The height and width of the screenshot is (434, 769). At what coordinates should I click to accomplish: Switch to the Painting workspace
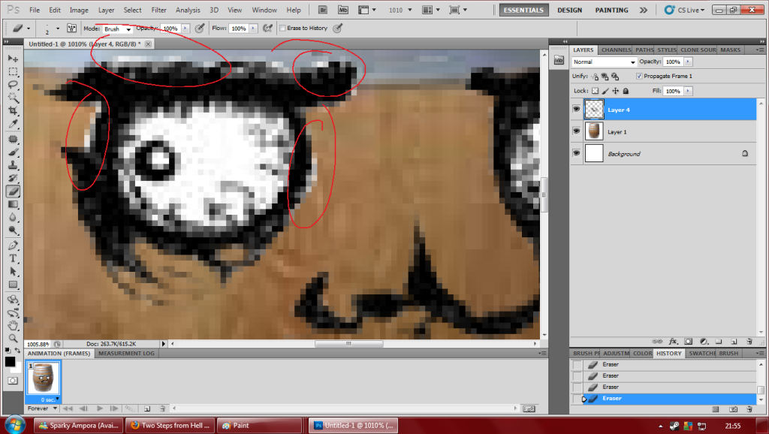click(611, 10)
